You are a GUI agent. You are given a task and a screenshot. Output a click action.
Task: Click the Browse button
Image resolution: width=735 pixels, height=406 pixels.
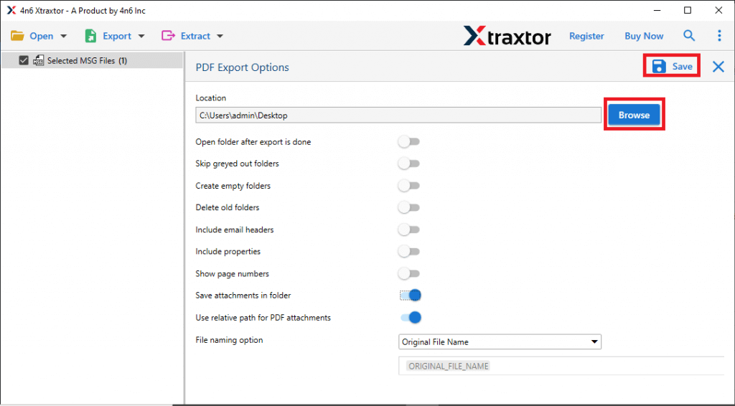pyautogui.click(x=634, y=115)
